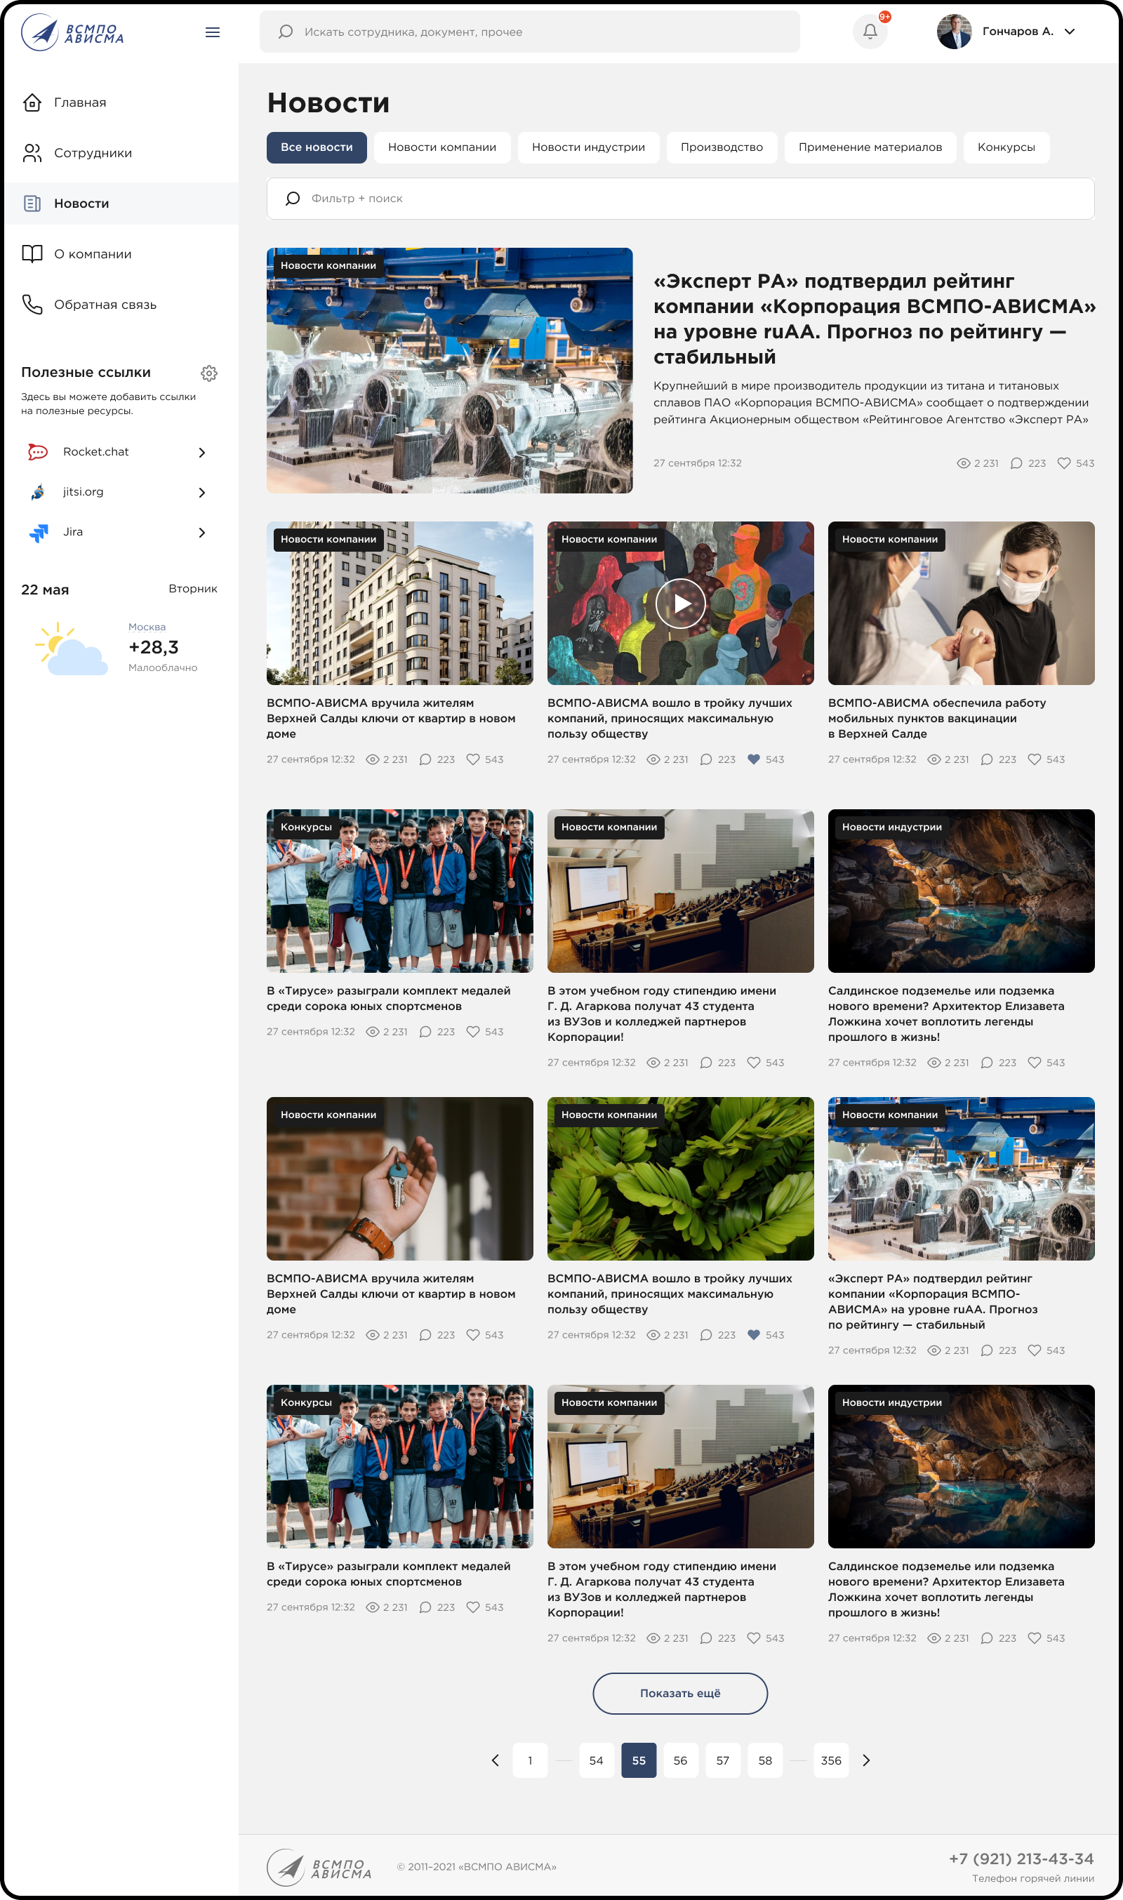The image size is (1123, 1900).
Task: Switch to the Конкурсы filter tab
Action: [1006, 147]
